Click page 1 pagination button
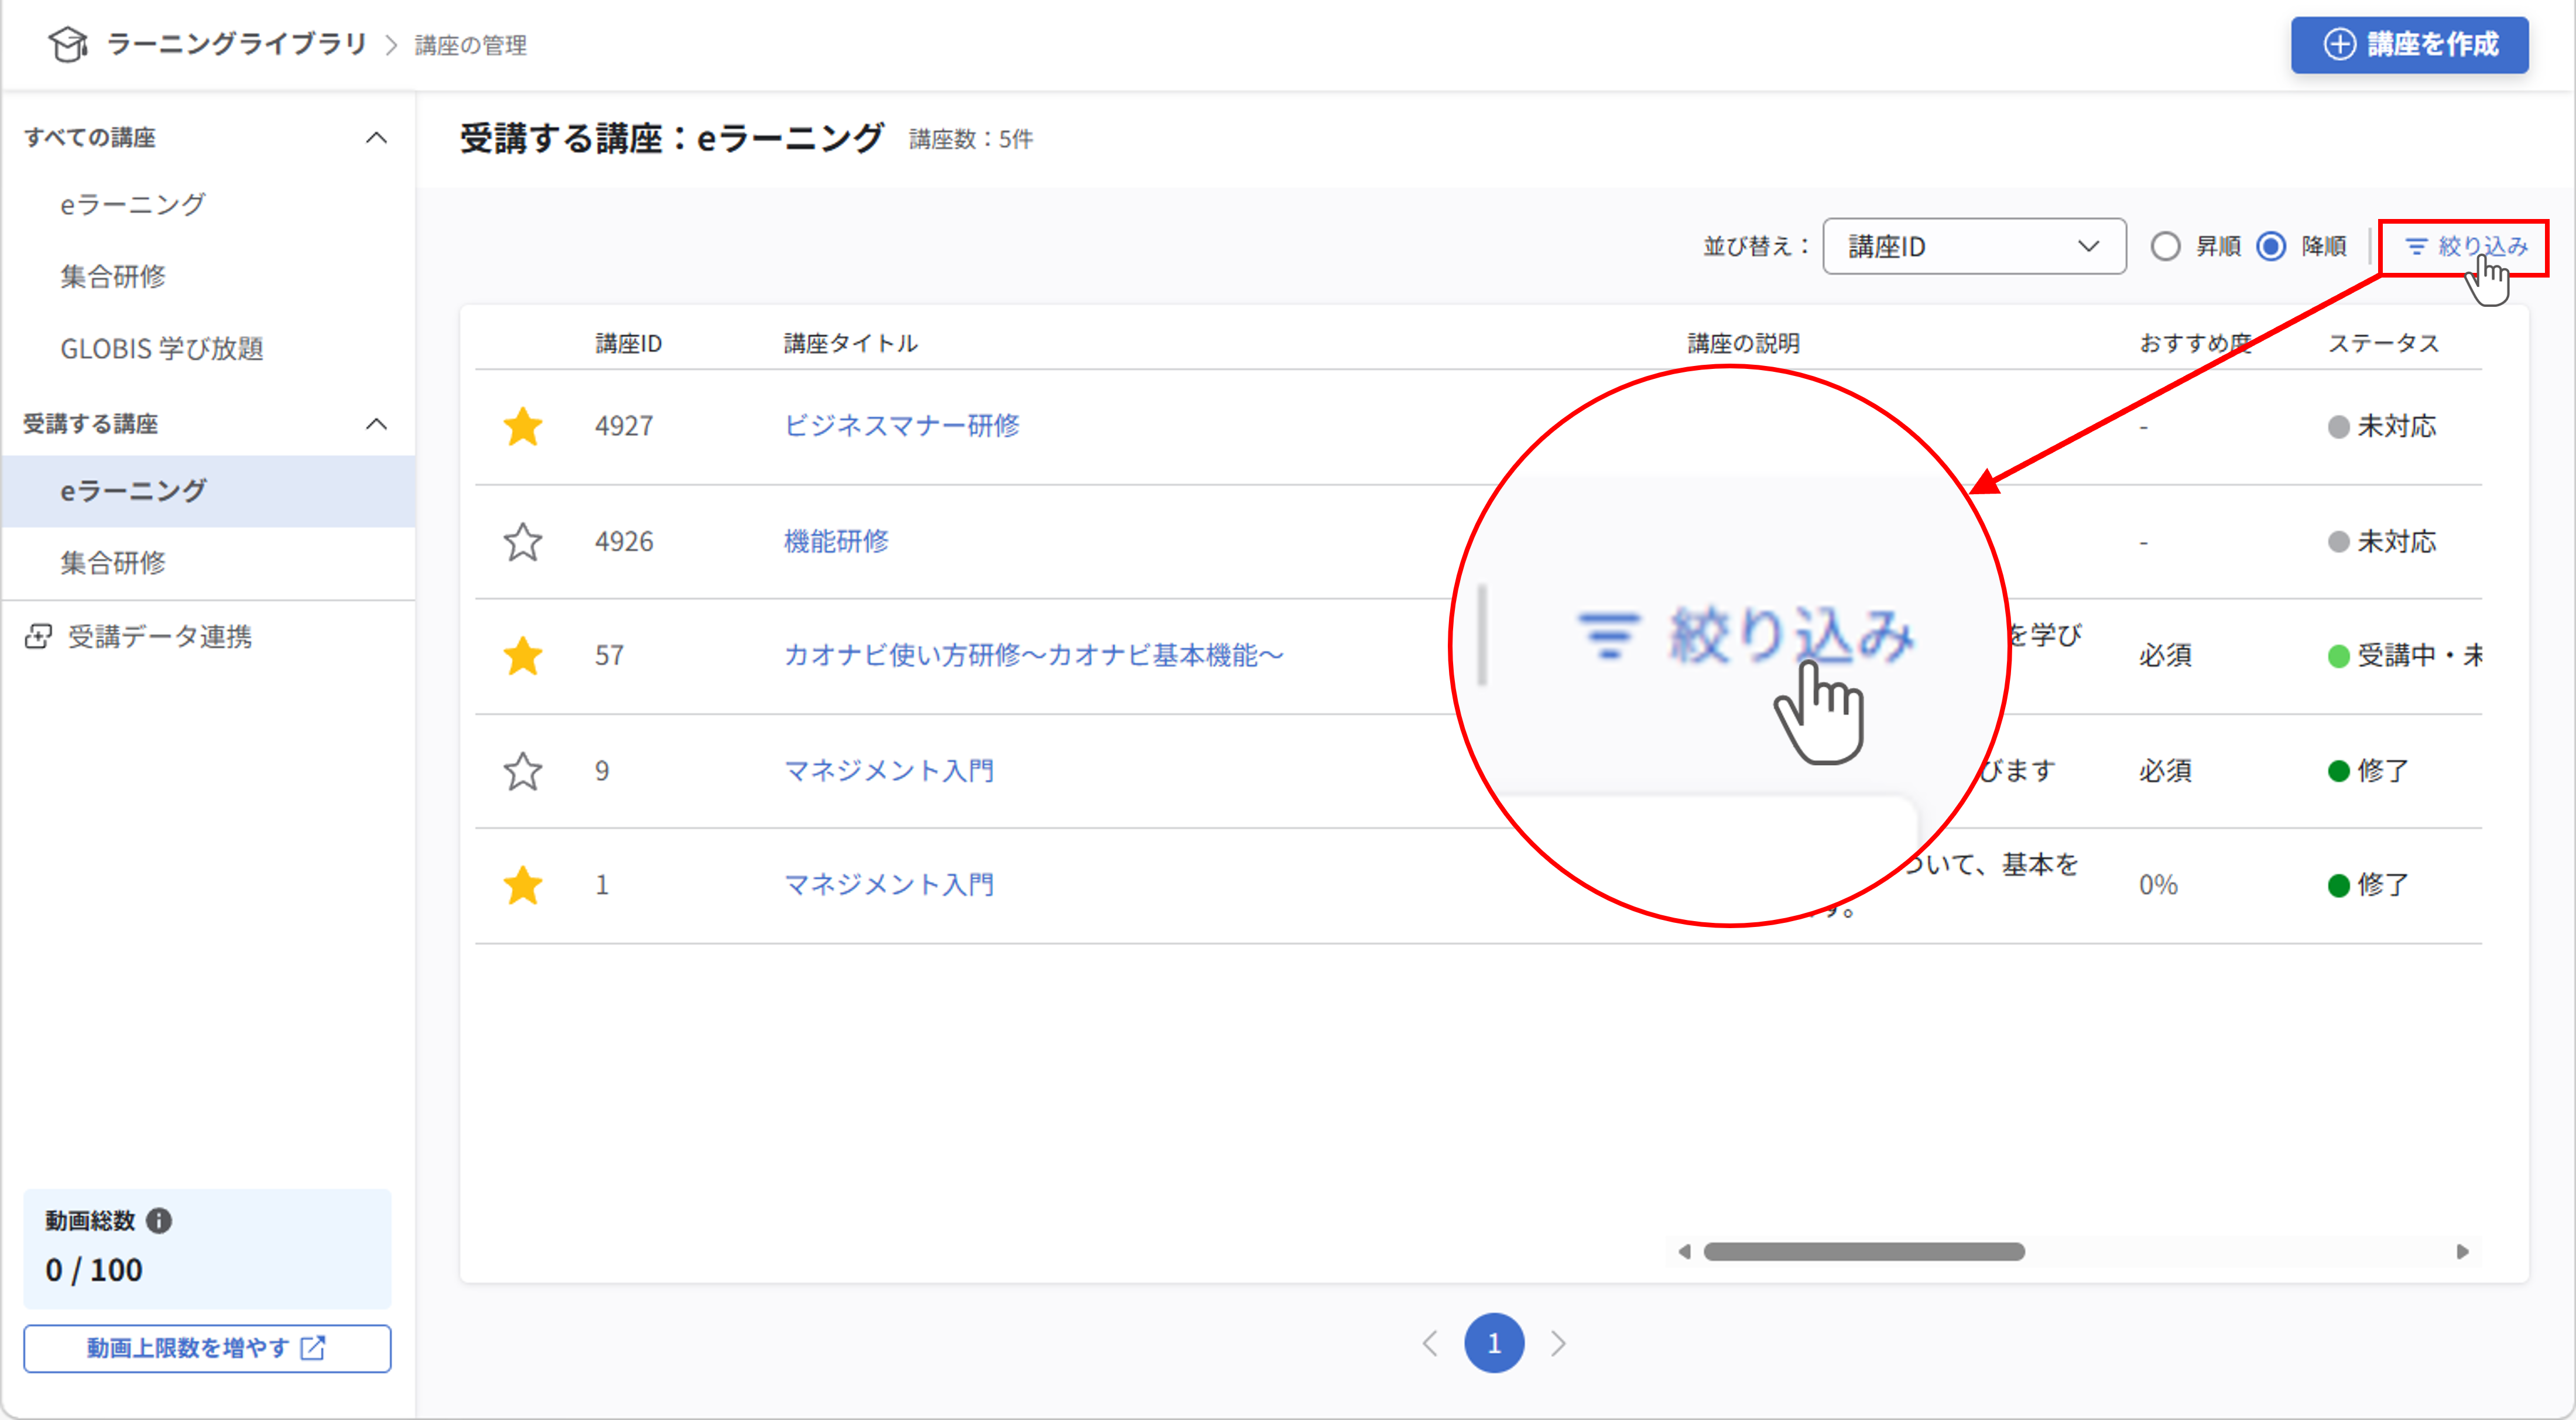 [x=1494, y=1343]
